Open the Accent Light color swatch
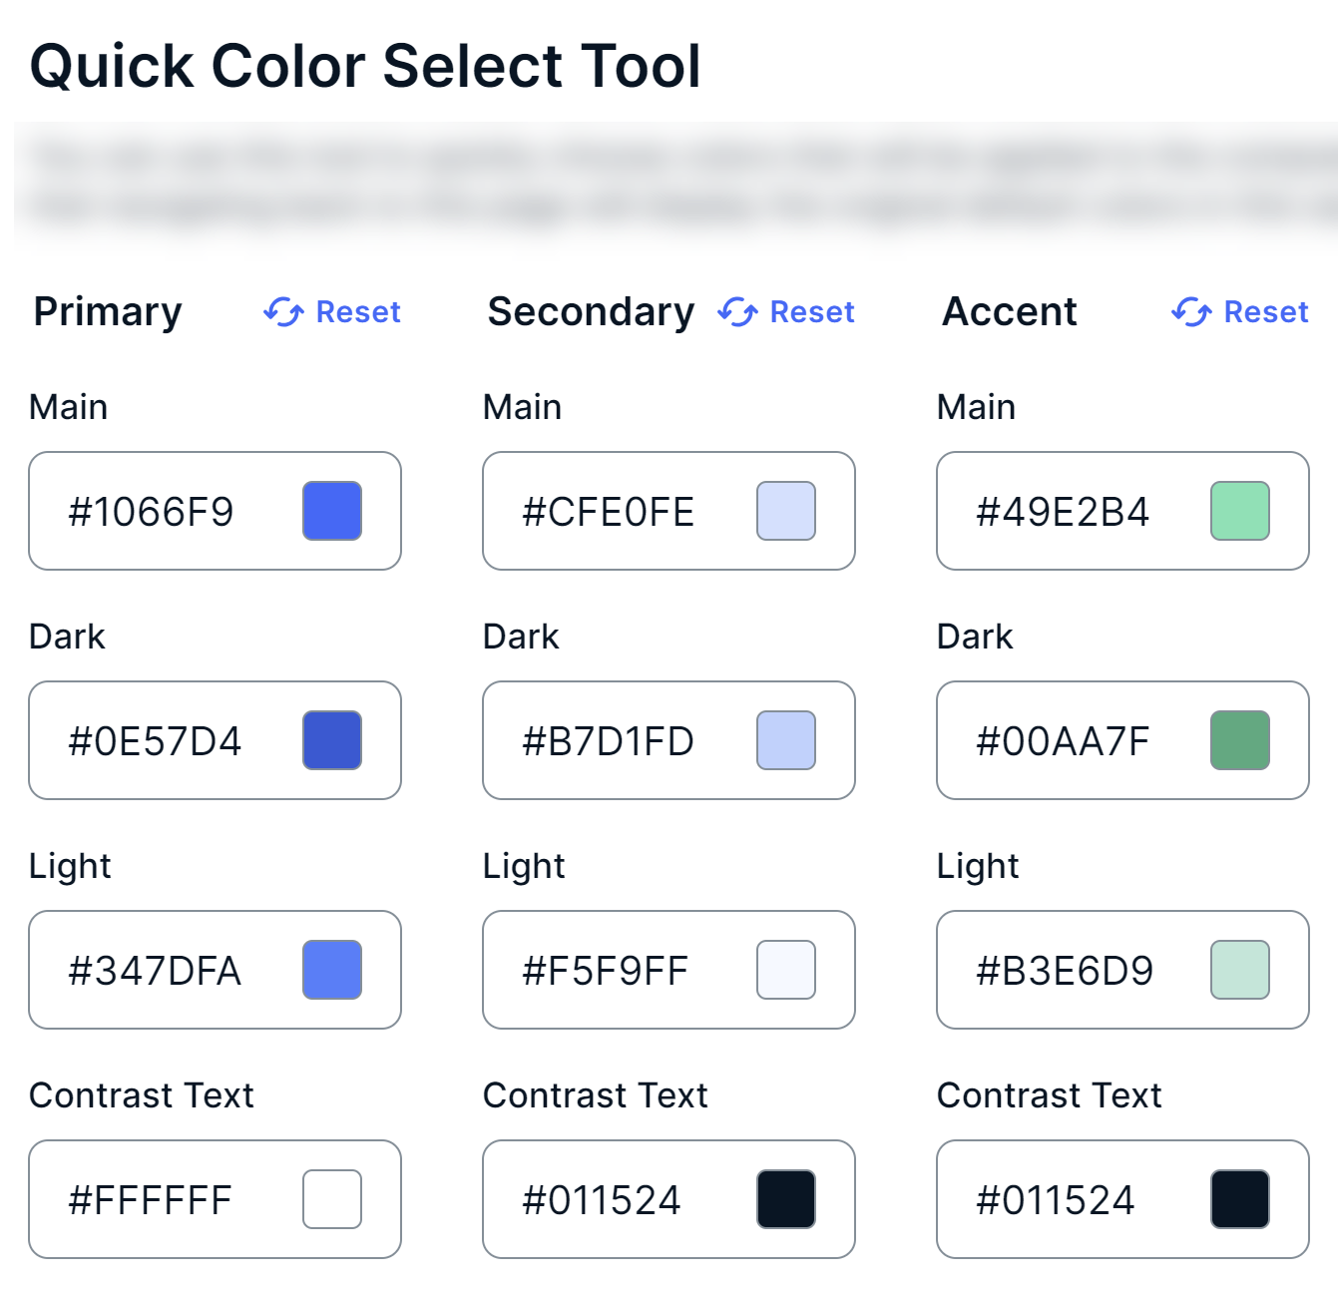 click(x=1239, y=970)
